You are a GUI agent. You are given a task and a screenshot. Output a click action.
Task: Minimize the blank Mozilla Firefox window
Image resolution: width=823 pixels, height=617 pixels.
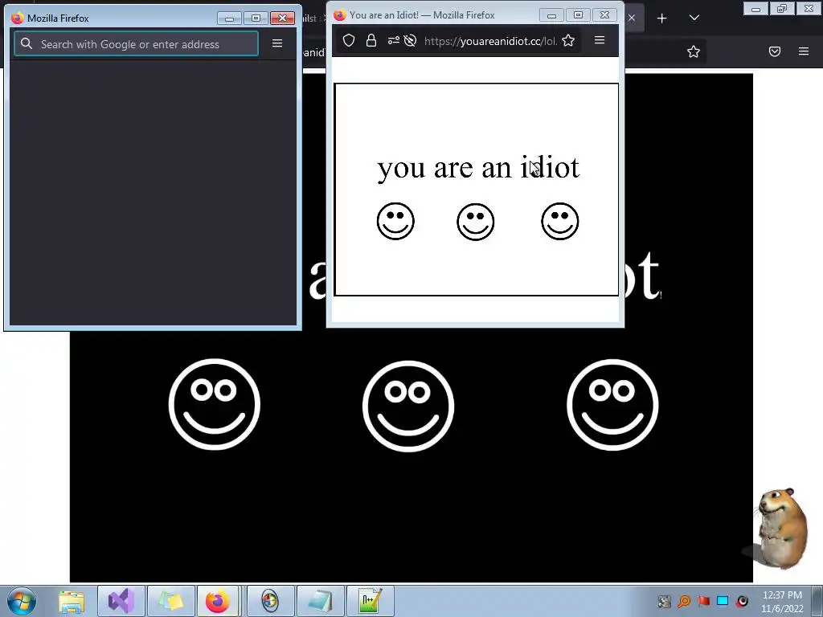click(x=229, y=18)
